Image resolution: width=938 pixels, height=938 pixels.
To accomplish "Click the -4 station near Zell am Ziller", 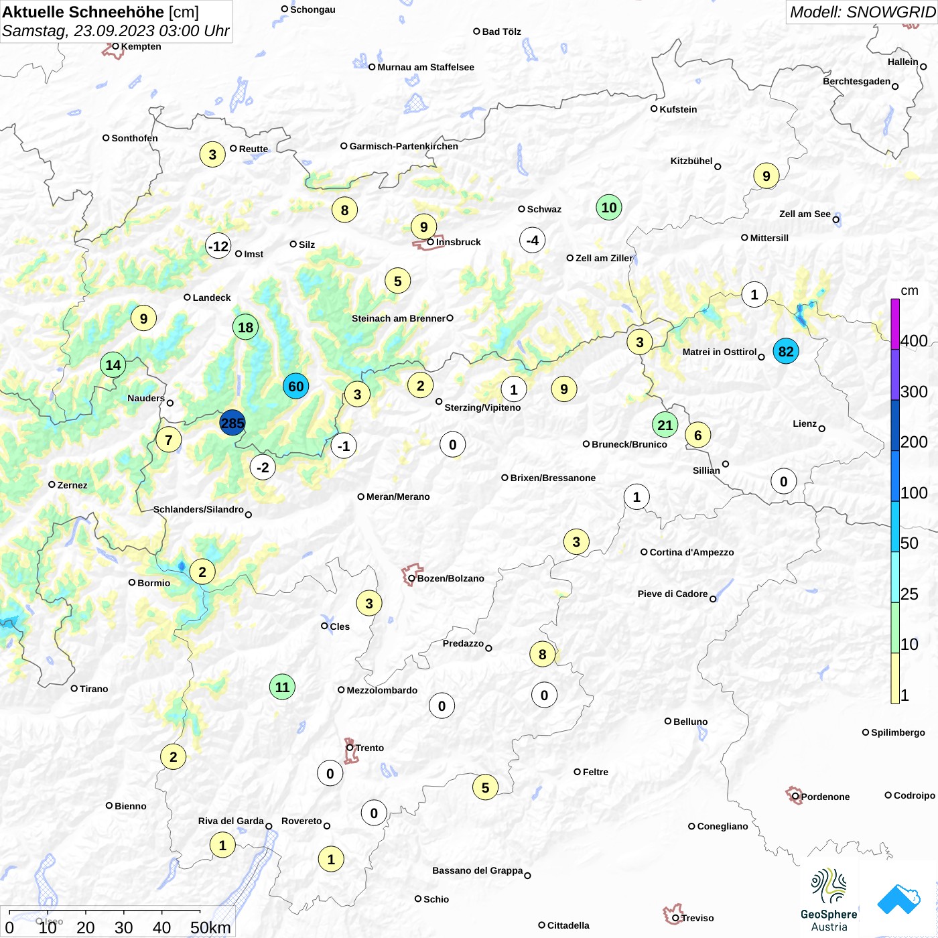I will pyautogui.click(x=532, y=240).
